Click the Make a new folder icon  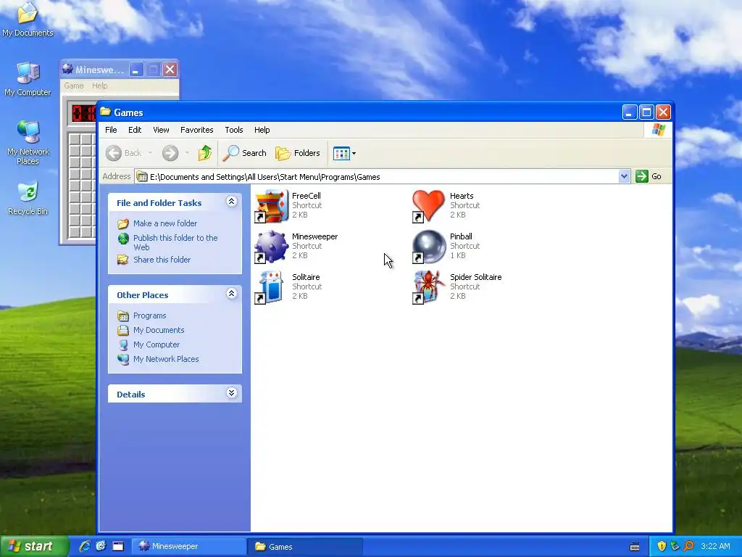click(x=123, y=223)
